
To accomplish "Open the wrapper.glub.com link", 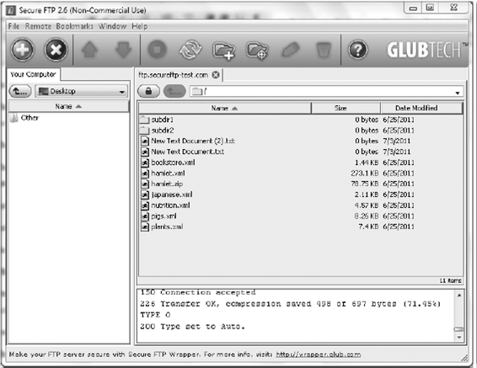I will (319, 355).
